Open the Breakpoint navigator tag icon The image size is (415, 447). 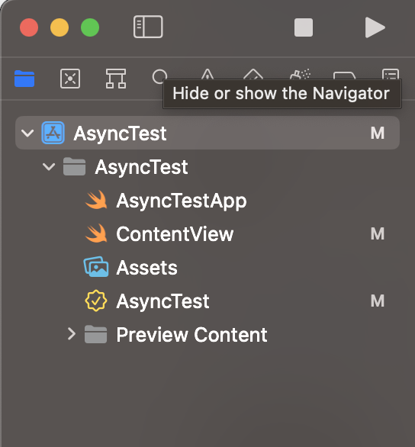[344, 76]
